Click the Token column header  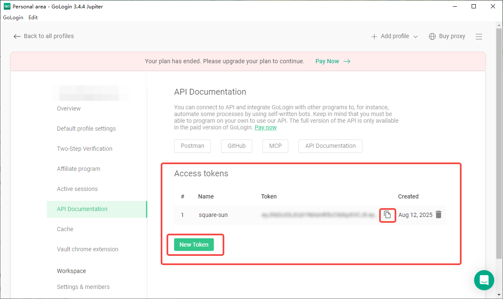point(269,196)
